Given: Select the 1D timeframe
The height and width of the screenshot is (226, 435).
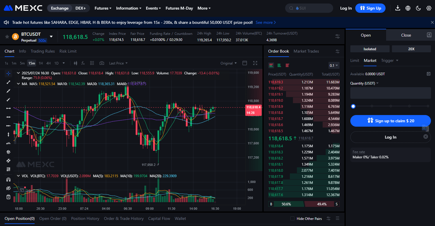Looking at the screenshot, I should pyautogui.click(x=56, y=63).
